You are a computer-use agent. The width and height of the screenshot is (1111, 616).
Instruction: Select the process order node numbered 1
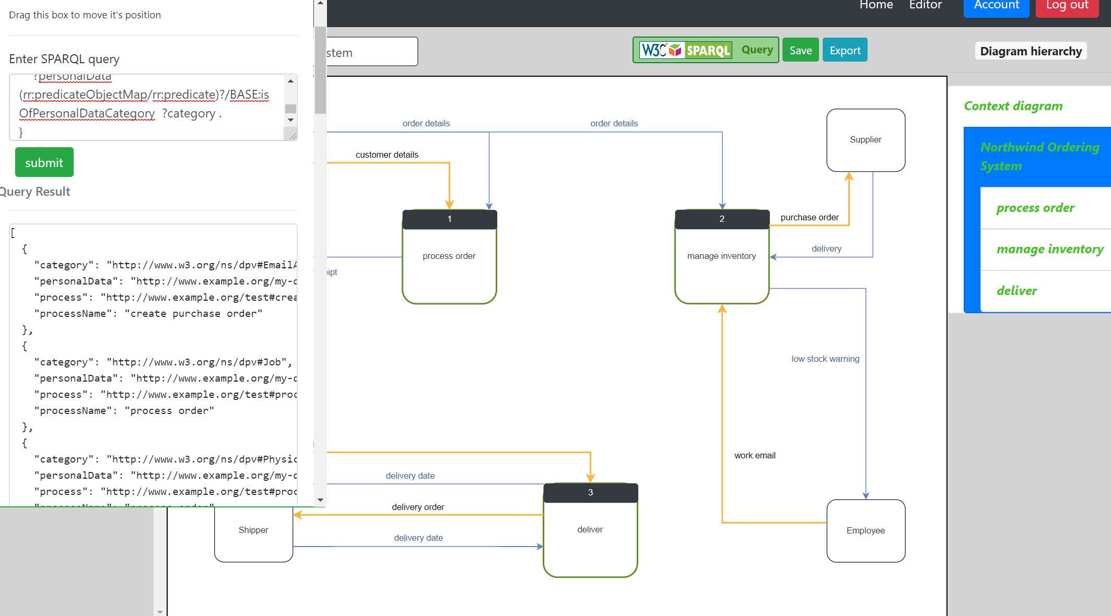(449, 256)
